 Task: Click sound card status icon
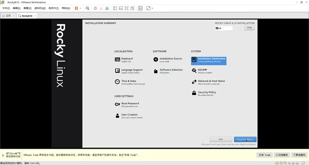[289, 163]
